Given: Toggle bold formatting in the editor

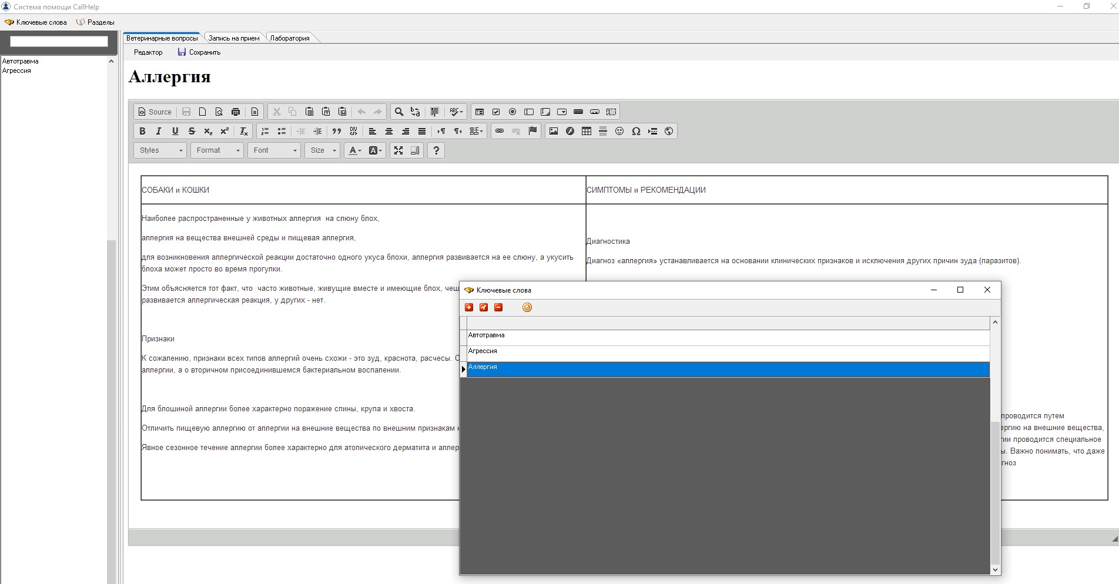Looking at the screenshot, I should click(x=142, y=131).
